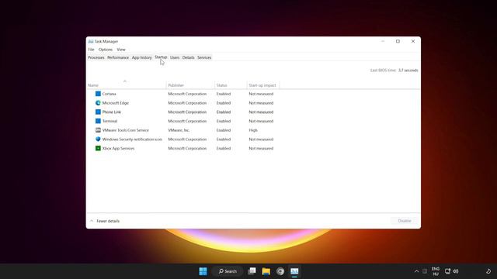Open the View menu
The height and width of the screenshot is (279, 497).
click(121, 50)
